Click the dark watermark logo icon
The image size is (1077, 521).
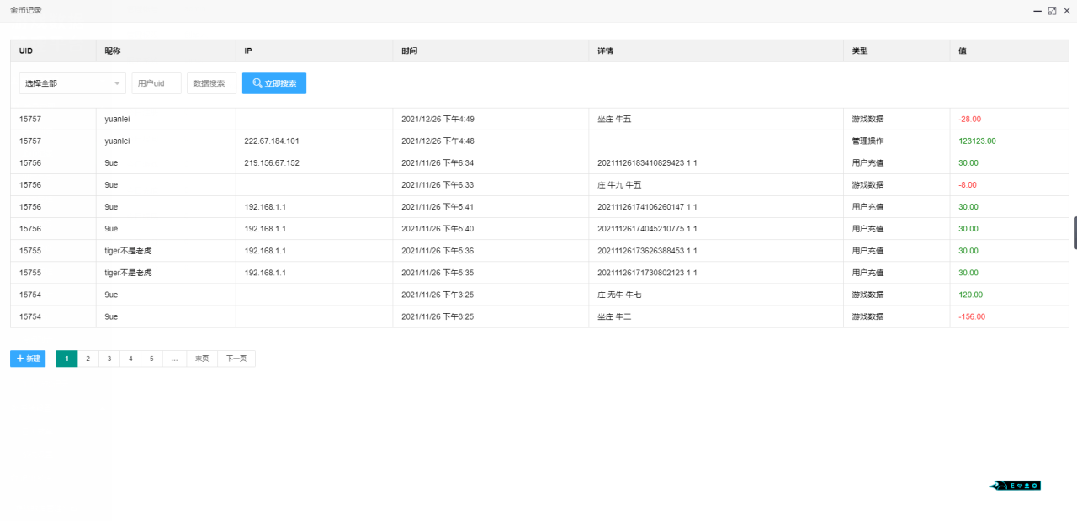[x=1016, y=486]
